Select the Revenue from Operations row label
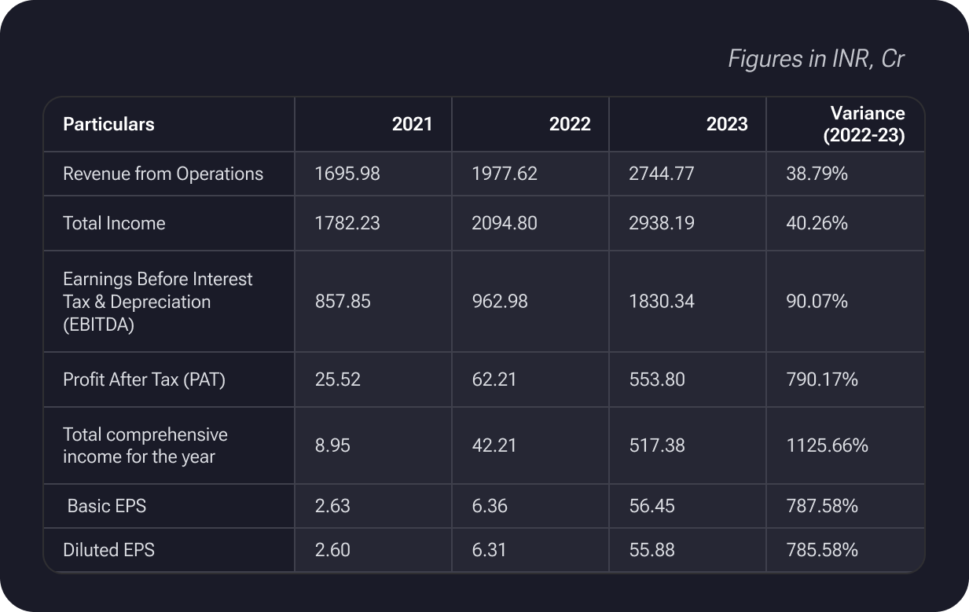Viewport: 969px width, 612px height. coord(163,174)
